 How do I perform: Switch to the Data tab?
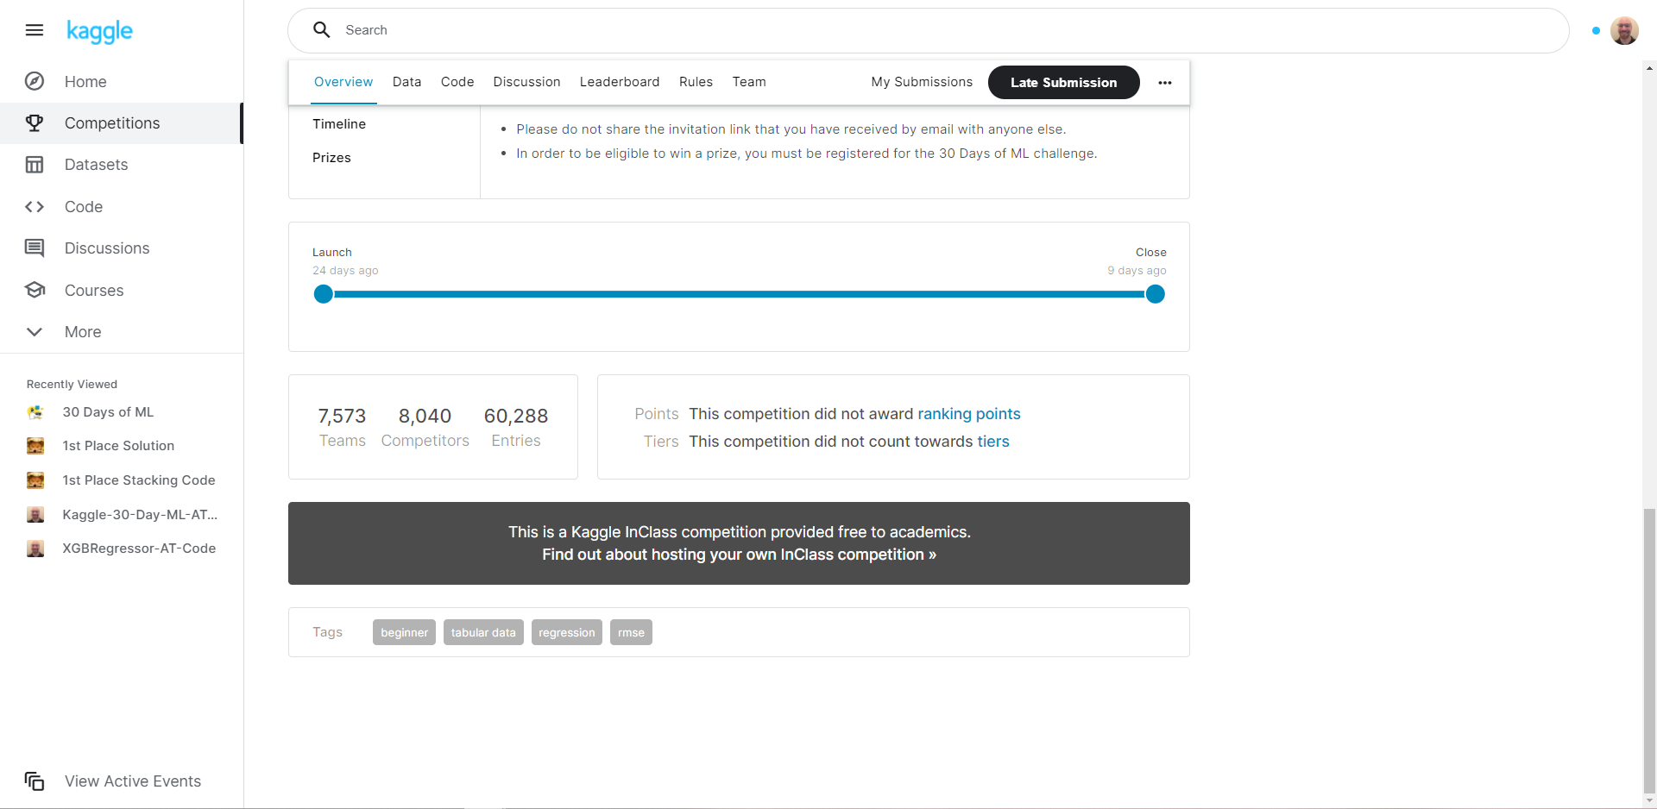pos(406,82)
